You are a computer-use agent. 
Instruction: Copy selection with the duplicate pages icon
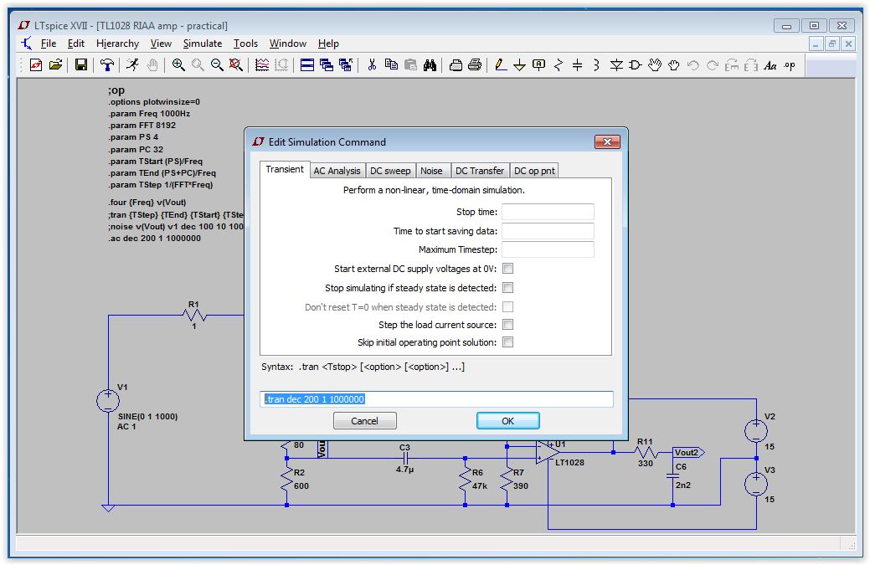[x=391, y=65]
